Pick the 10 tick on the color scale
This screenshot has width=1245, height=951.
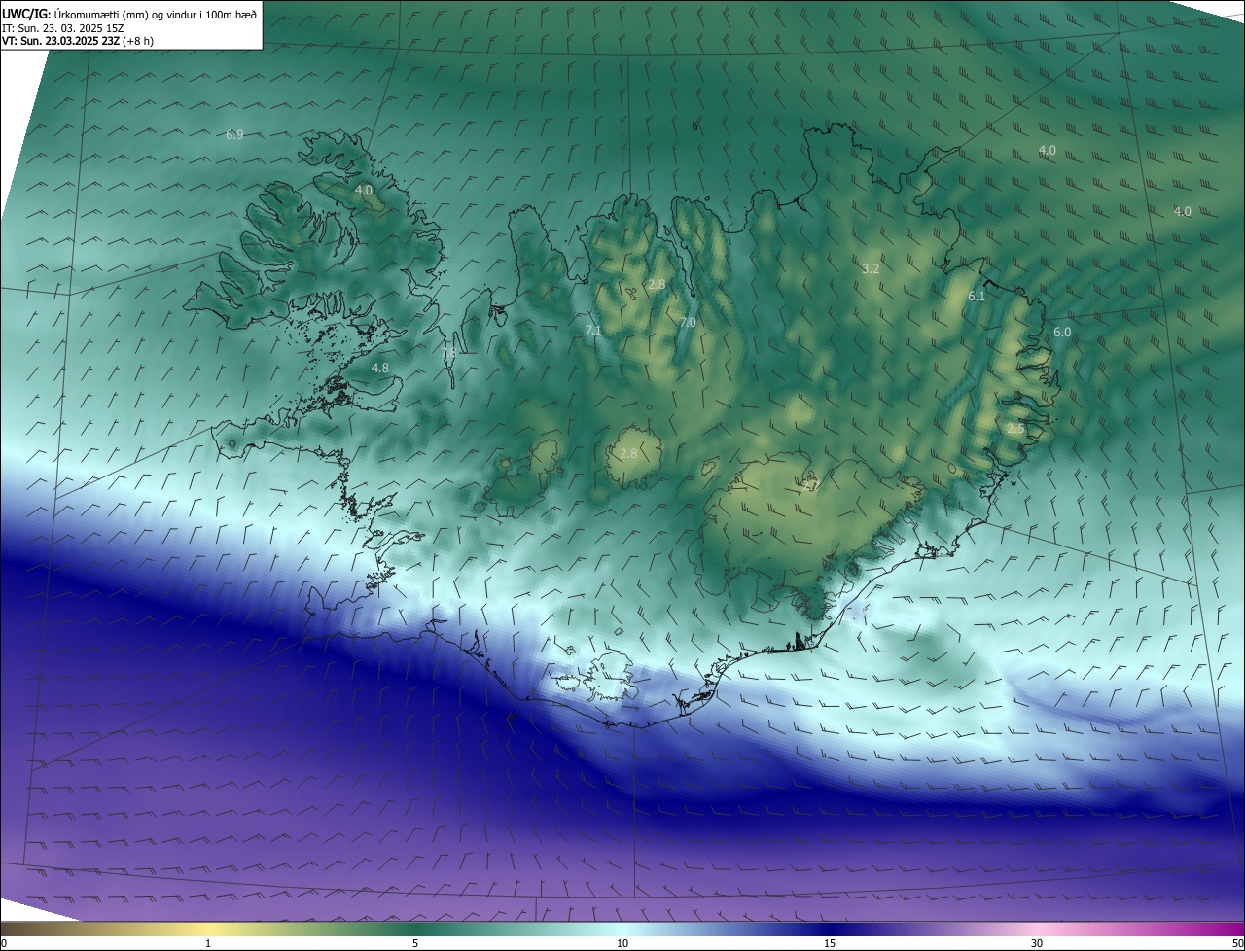coord(622,943)
